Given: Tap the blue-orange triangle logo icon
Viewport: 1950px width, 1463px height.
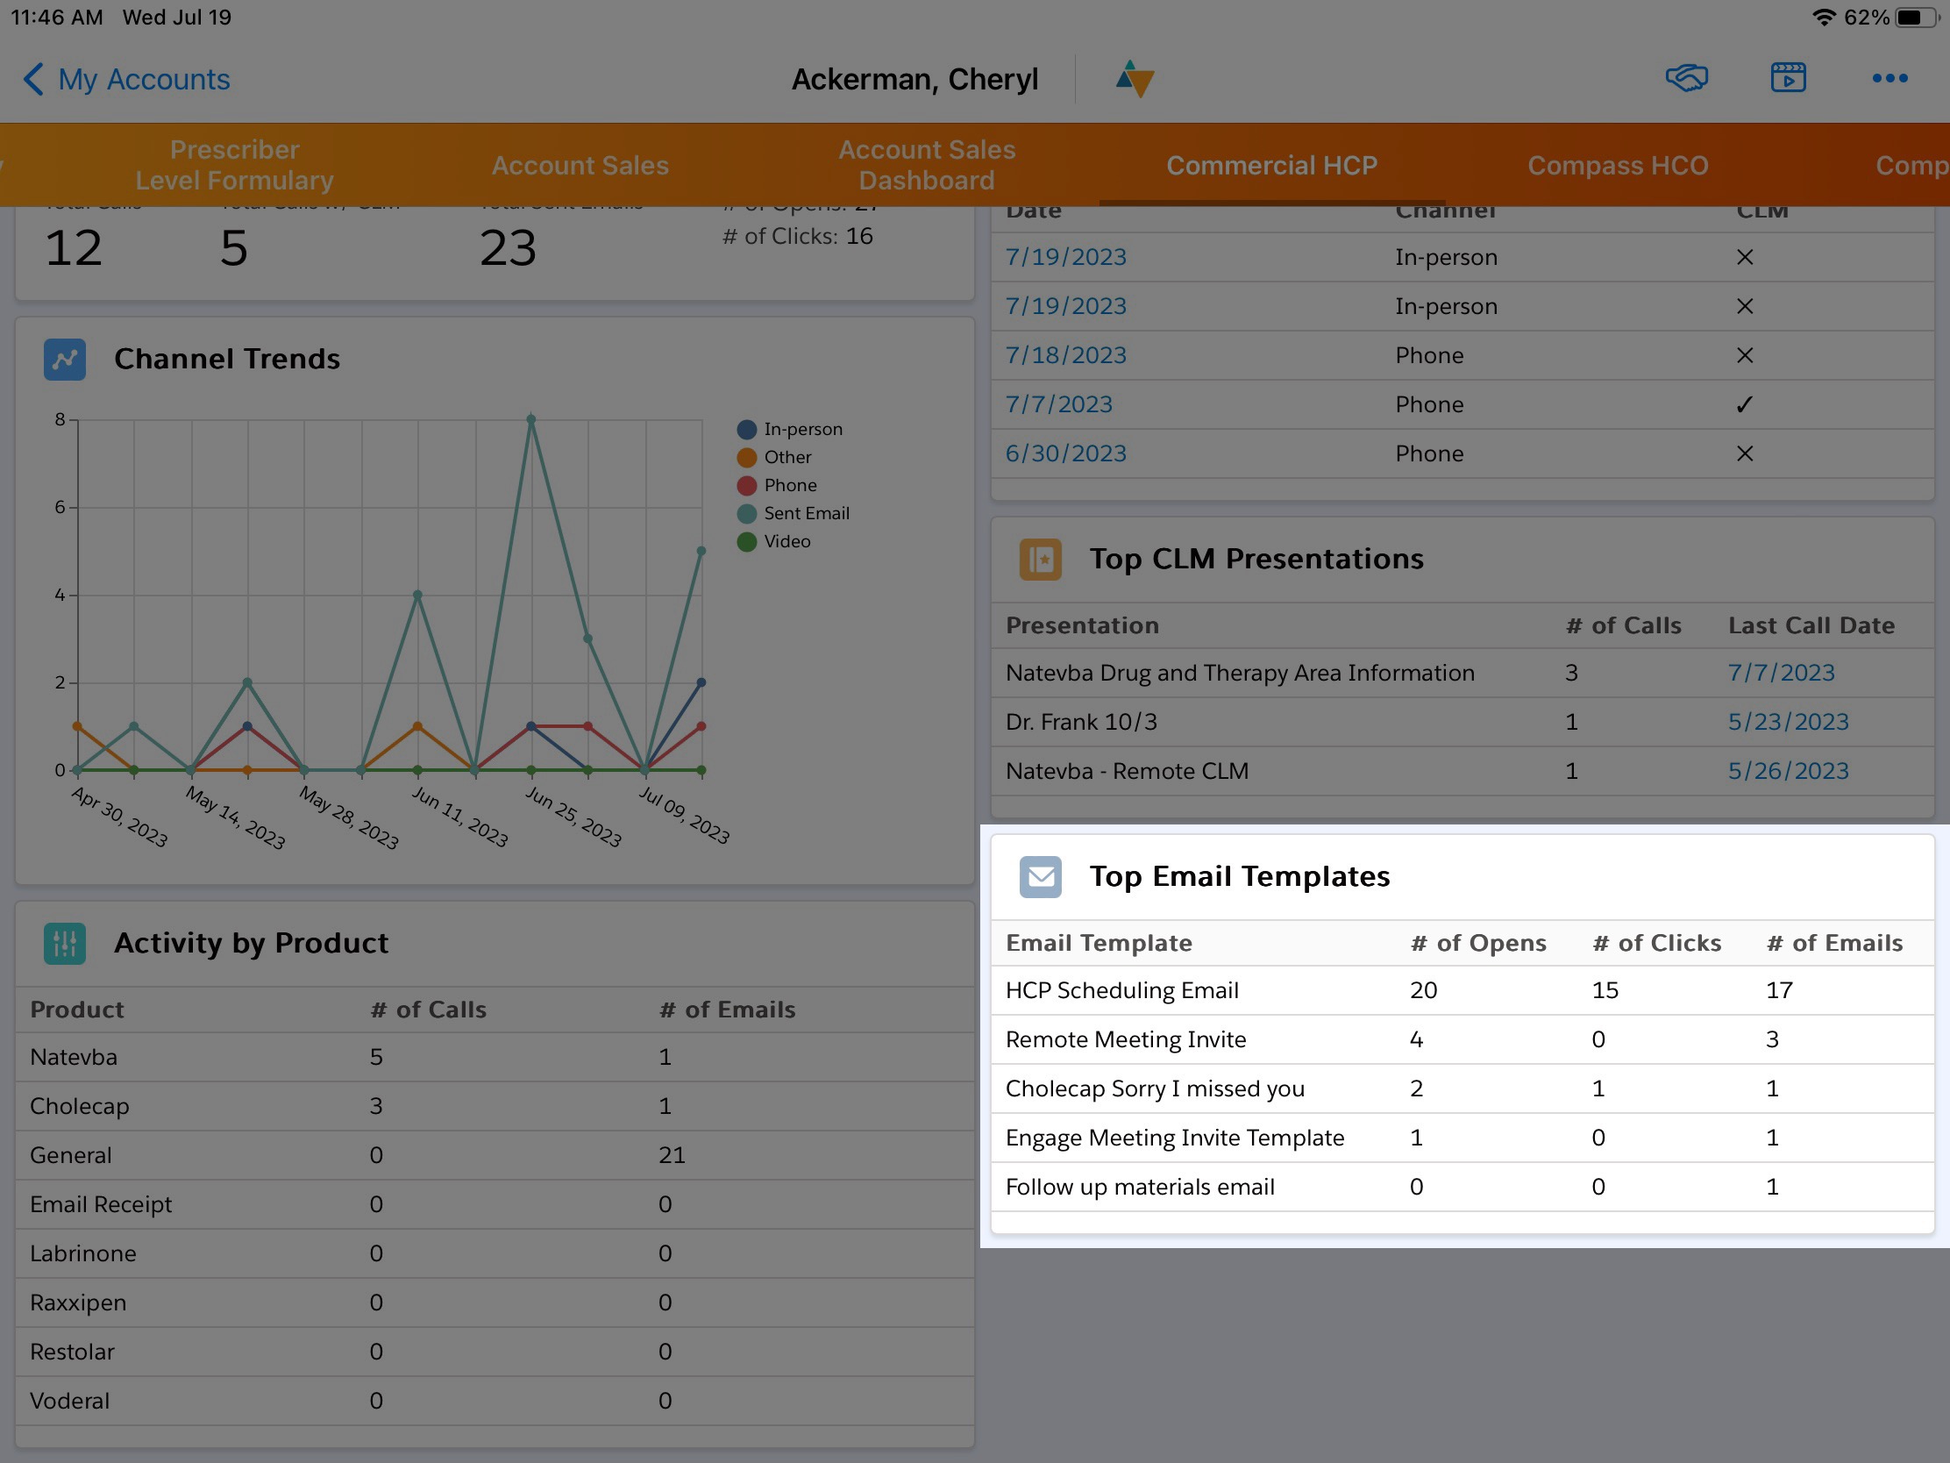Looking at the screenshot, I should coord(1135,79).
